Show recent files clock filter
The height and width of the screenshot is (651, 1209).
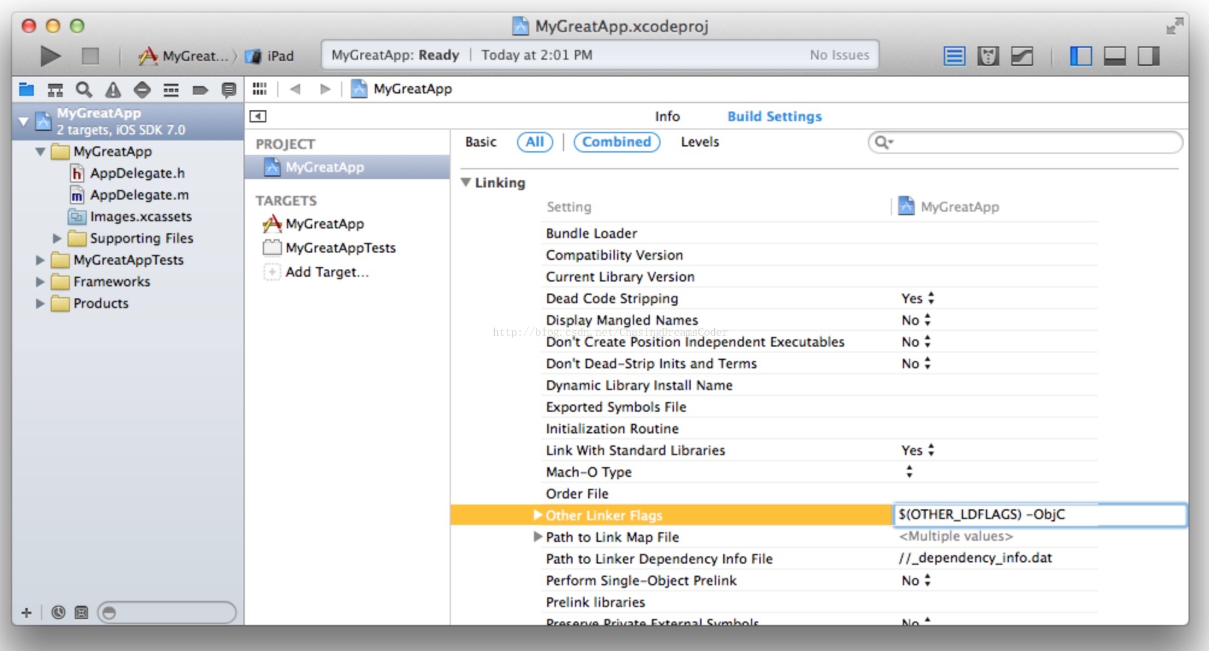58,612
